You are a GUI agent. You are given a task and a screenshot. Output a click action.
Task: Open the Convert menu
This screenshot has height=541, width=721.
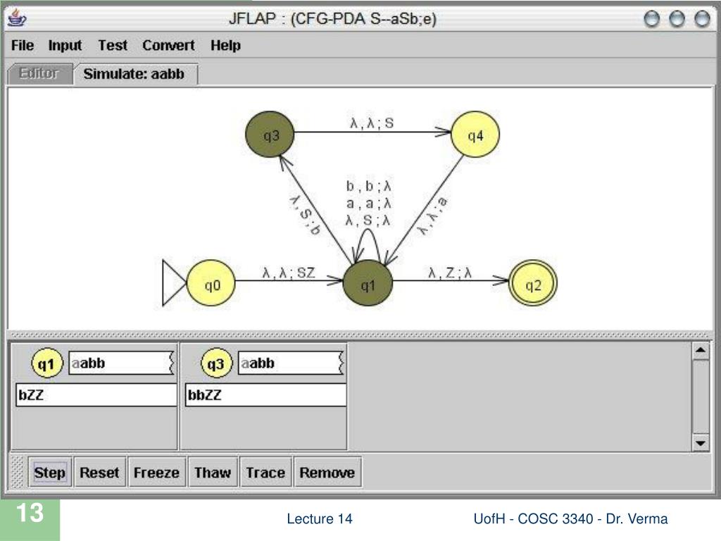click(168, 46)
